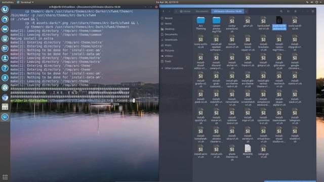Screen dimensions: 324x182
Task: Click the terminal command prompt line
Action: (72, 101)
